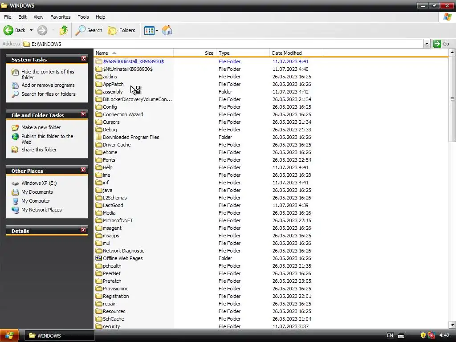This screenshot has height=342, width=456.
Task: Open the Views dropdown button
Action: [151, 30]
